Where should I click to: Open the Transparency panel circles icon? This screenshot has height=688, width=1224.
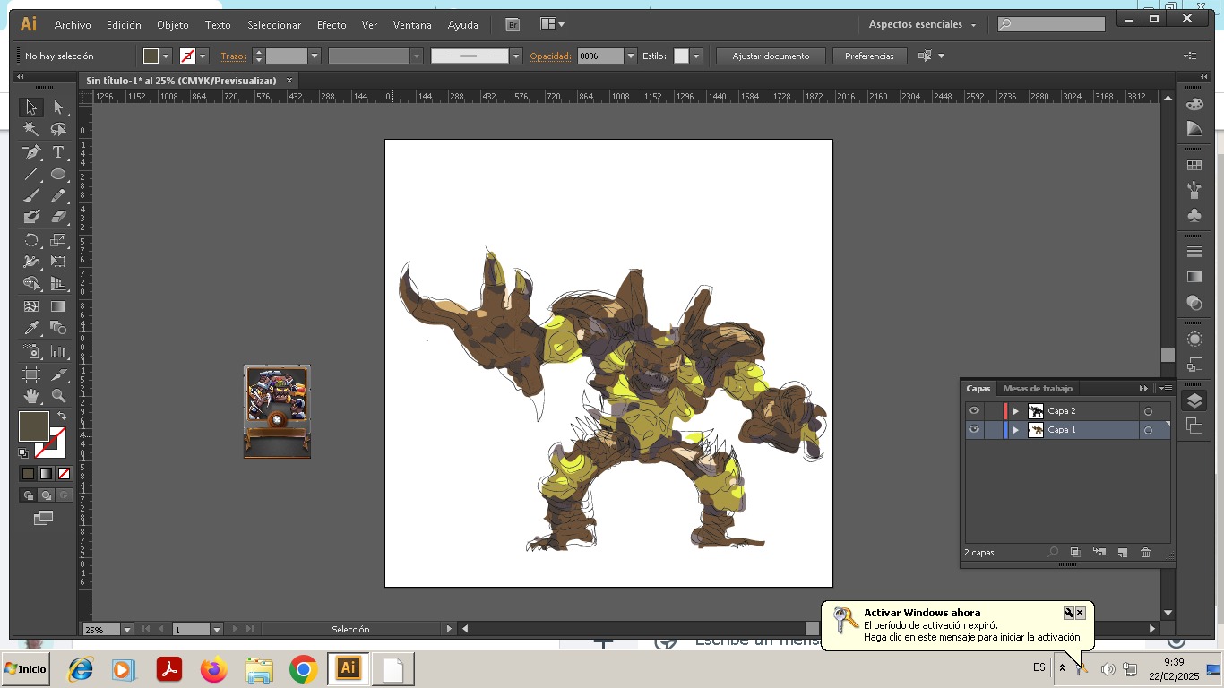[x=1194, y=303]
